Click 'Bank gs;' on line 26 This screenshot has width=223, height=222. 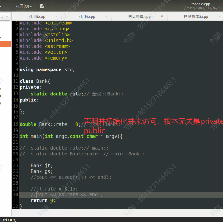coord(42,171)
